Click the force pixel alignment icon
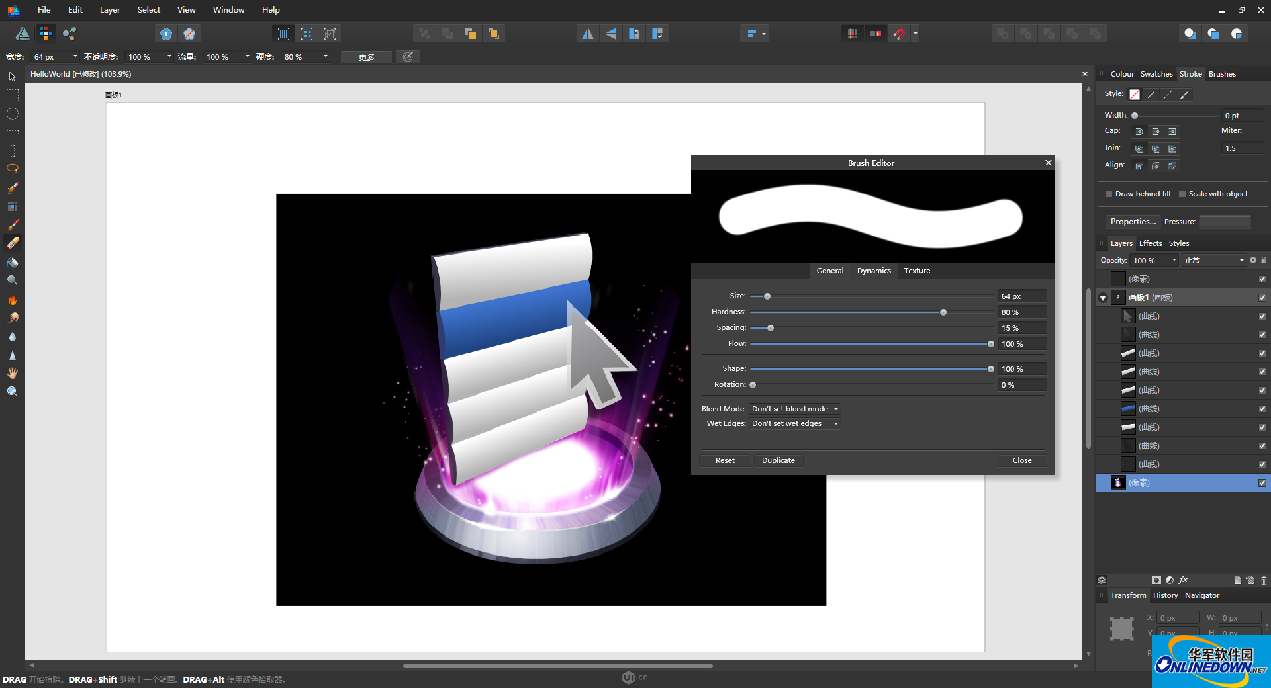This screenshot has height=688, width=1271. 853,34
